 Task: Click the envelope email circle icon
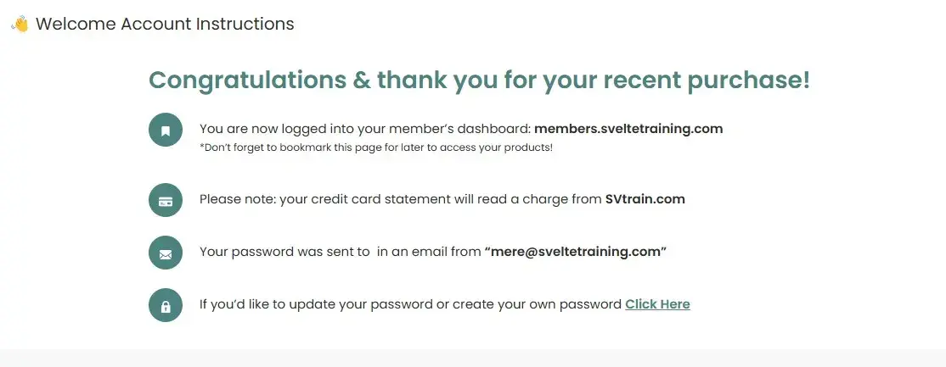tap(166, 253)
